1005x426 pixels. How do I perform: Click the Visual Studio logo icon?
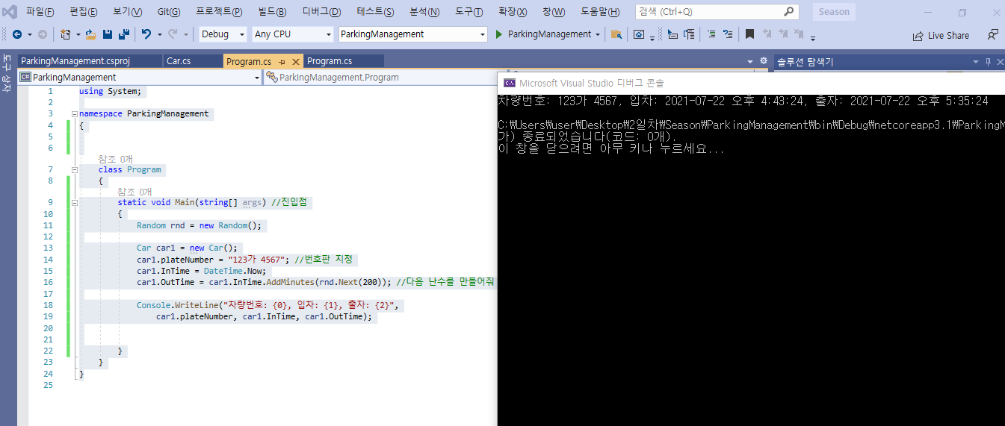[10, 11]
